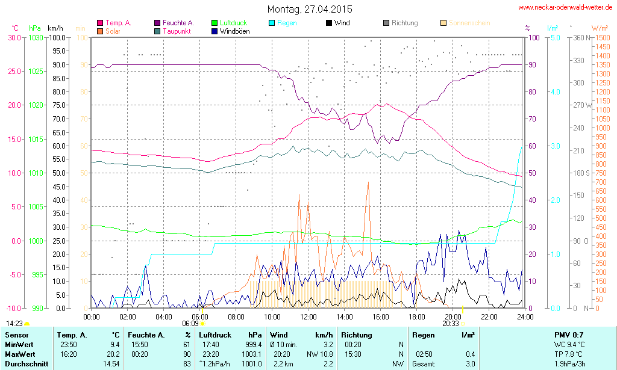
Task: Click the teal Taupunkt legend swatch
Action: 157,31
